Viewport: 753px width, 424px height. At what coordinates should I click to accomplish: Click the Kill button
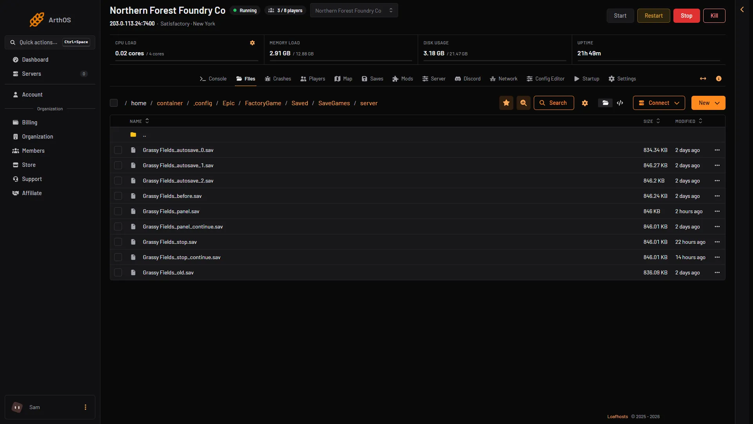click(714, 16)
